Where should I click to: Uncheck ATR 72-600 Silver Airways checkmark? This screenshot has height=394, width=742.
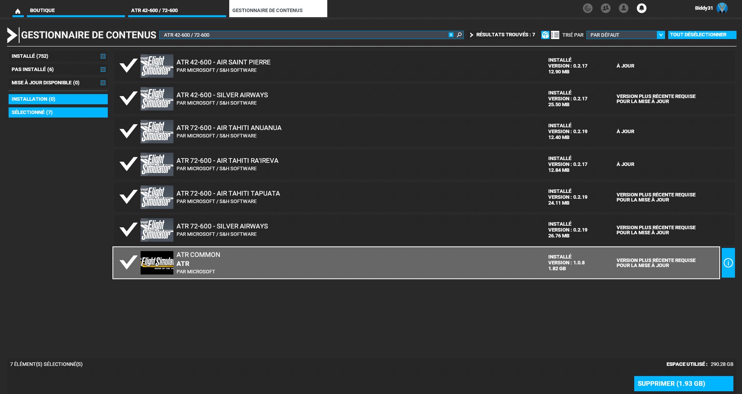[128, 230]
